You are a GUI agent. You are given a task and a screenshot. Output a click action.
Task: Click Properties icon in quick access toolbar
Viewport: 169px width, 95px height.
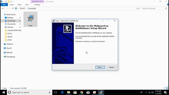click(6, 2)
